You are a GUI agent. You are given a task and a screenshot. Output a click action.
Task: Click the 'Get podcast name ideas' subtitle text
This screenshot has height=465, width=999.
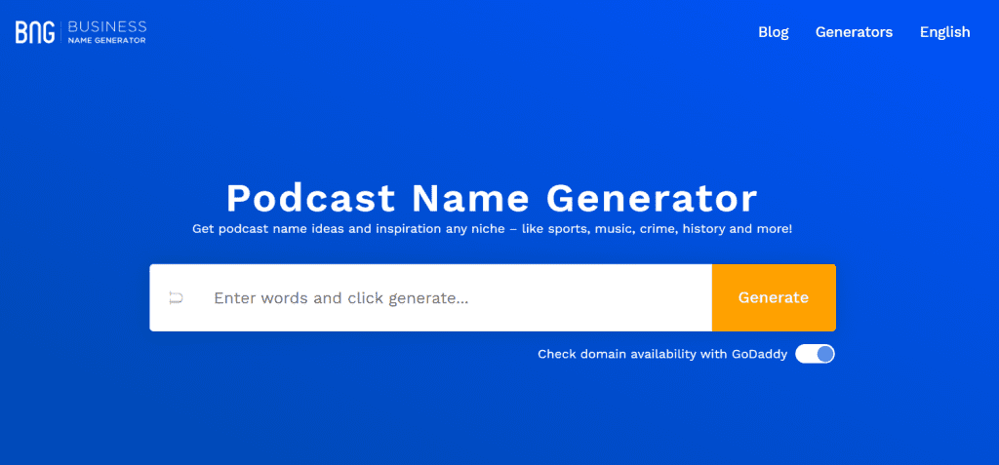(x=492, y=229)
